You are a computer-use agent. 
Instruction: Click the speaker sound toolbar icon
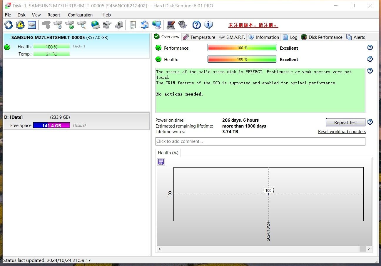[x=183, y=25]
